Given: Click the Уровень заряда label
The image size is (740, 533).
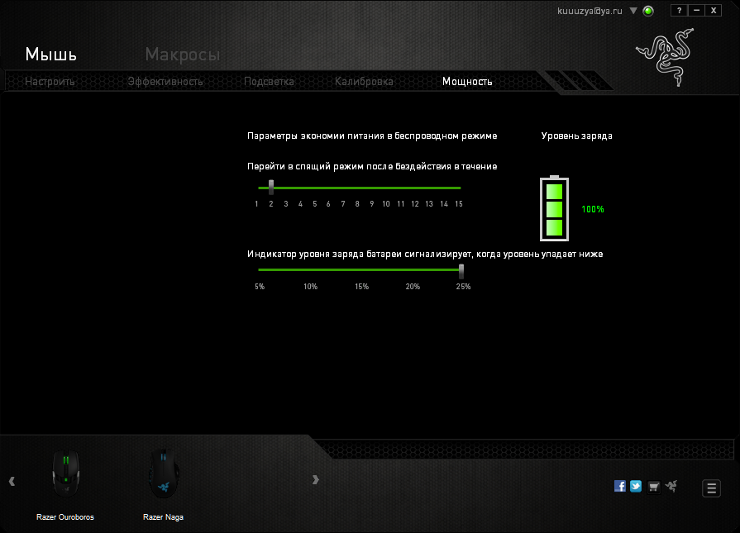Looking at the screenshot, I should point(577,136).
